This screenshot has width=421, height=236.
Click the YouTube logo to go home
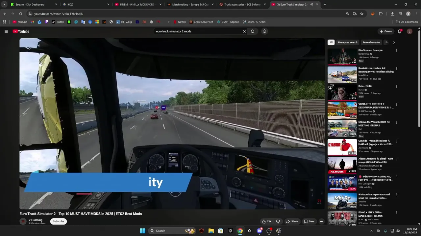21,31
